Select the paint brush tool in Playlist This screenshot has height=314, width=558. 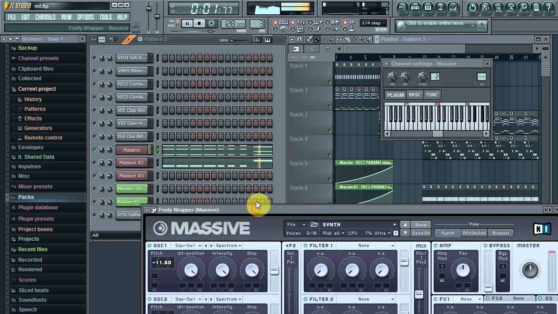pos(317,39)
